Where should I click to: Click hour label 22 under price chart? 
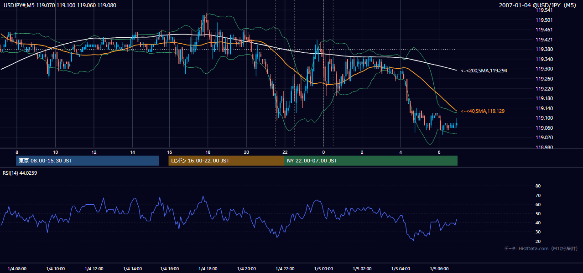[x=285, y=152]
